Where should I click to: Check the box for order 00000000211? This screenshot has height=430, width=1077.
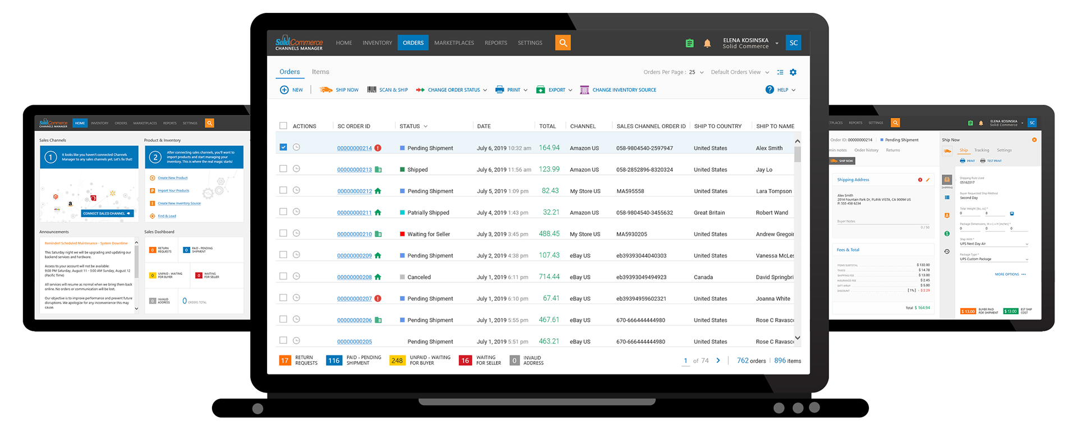tap(283, 212)
